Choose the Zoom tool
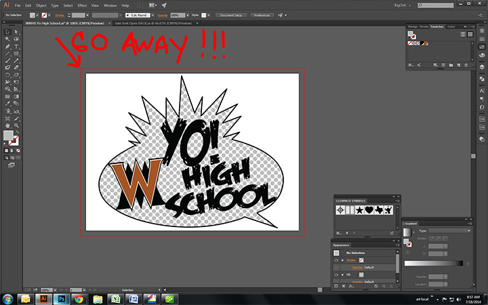This screenshot has width=488, height=305. coord(16,126)
